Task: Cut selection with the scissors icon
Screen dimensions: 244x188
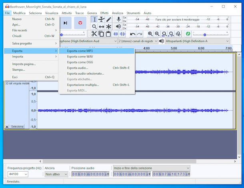Action: point(94,34)
